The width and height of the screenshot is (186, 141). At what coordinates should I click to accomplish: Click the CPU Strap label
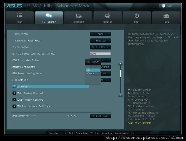coord(21,34)
